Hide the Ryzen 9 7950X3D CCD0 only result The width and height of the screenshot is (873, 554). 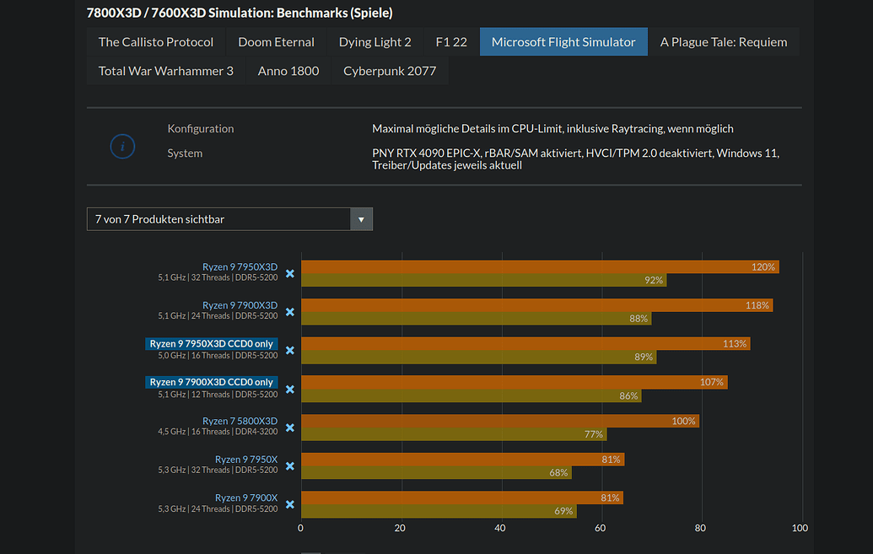click(289, 350)
